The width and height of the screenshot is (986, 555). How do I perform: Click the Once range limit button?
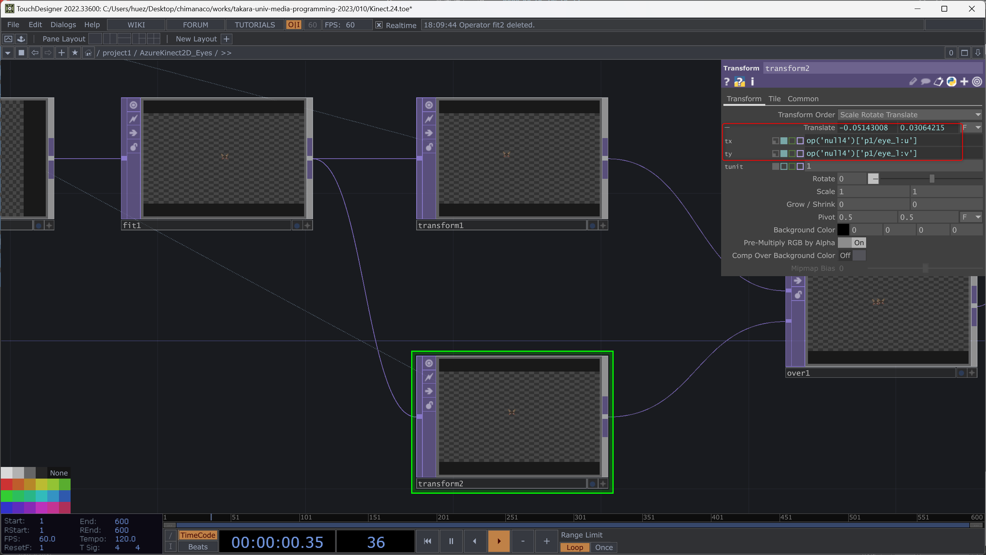[x=604, y=547]
